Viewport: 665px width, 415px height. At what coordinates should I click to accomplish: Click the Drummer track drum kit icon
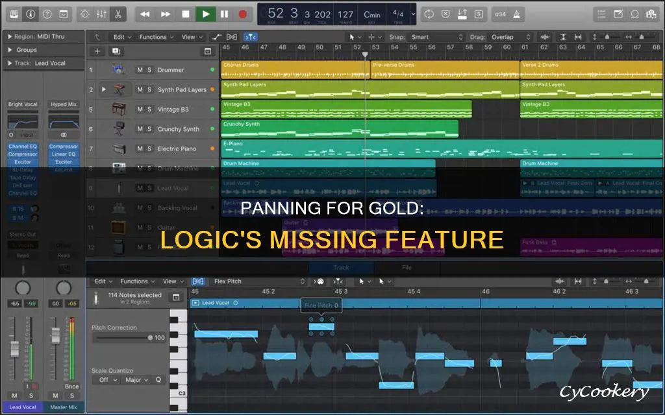click(x=118, y=69)
